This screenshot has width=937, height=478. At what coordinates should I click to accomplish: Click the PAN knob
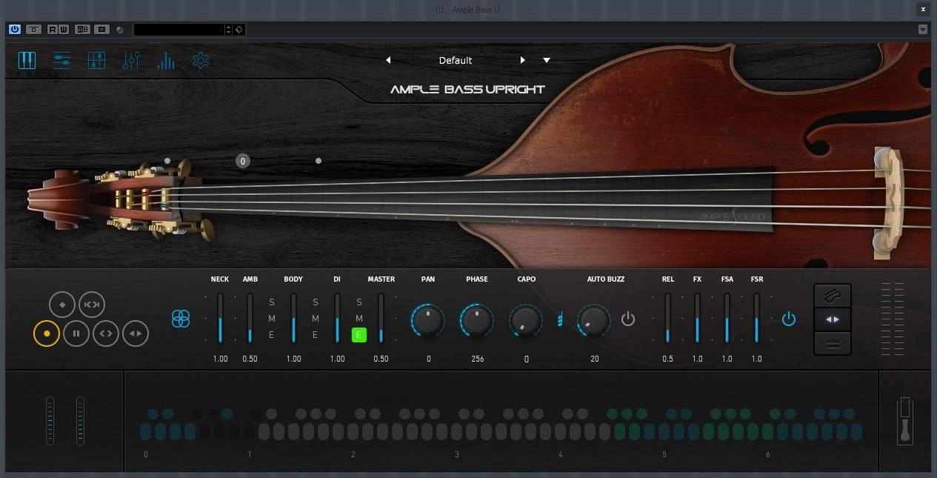[428, 321]
